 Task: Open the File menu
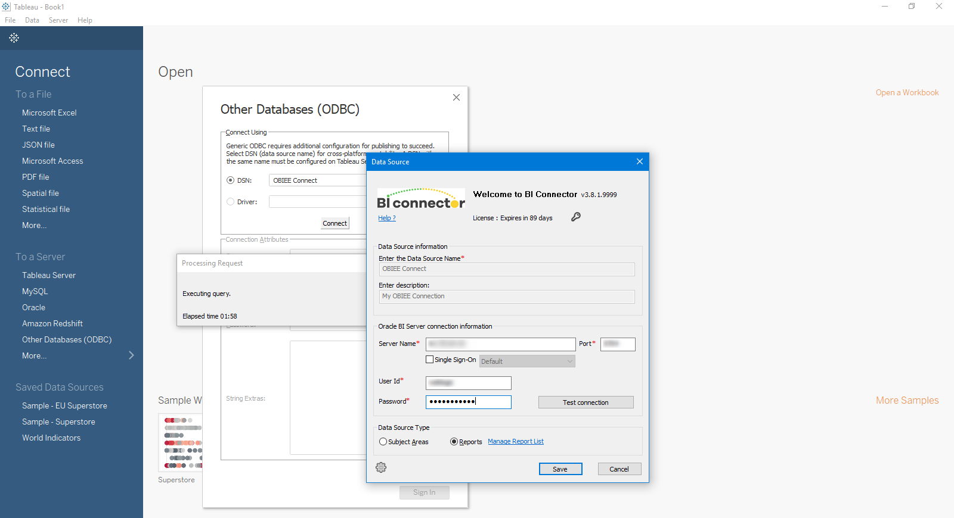(10, 20)
